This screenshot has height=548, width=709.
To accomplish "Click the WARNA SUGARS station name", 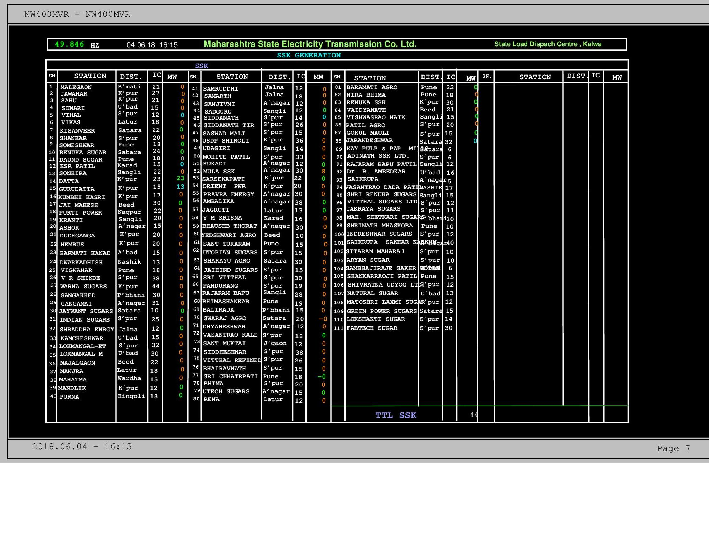I will pyautogui.click(x=83, y=287).
